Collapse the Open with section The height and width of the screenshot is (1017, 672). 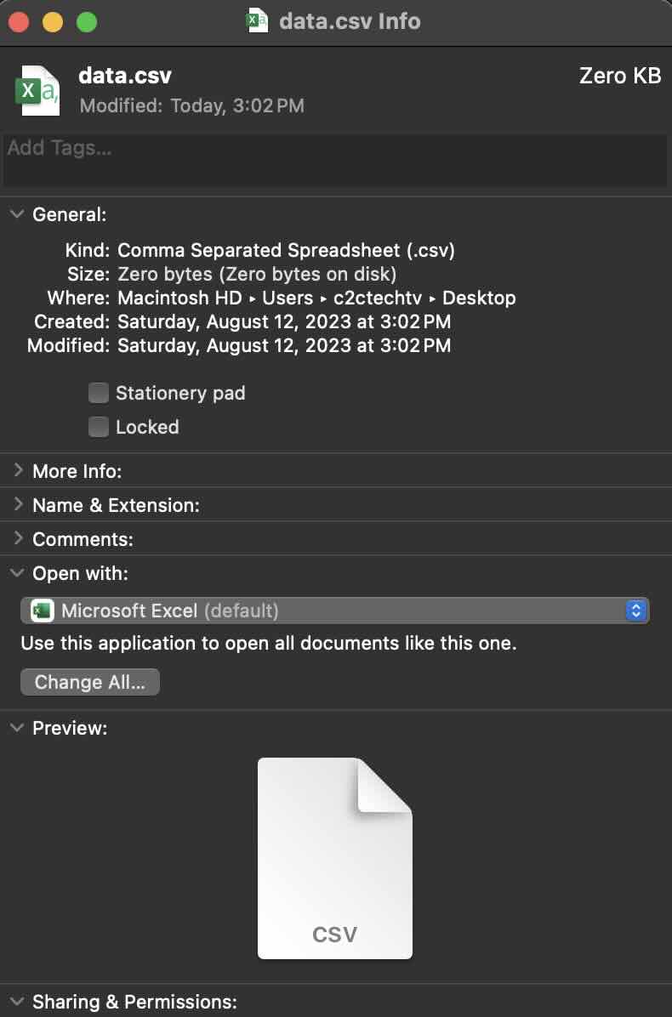pyautogui.click(x=17, y=573)
